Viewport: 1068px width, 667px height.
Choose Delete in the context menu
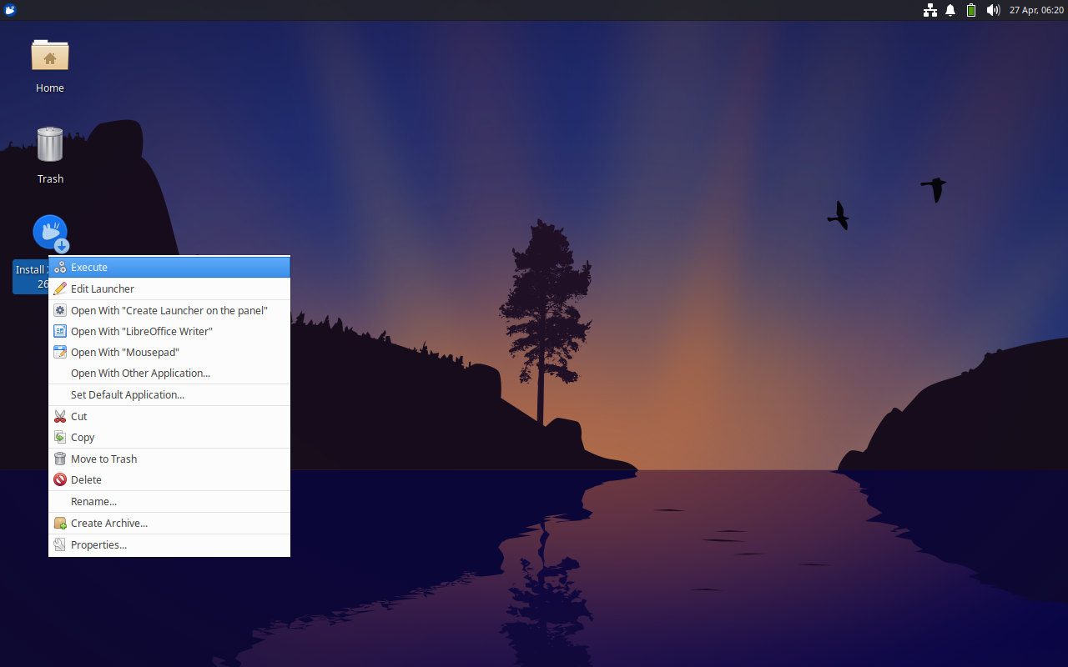(169, 479)
